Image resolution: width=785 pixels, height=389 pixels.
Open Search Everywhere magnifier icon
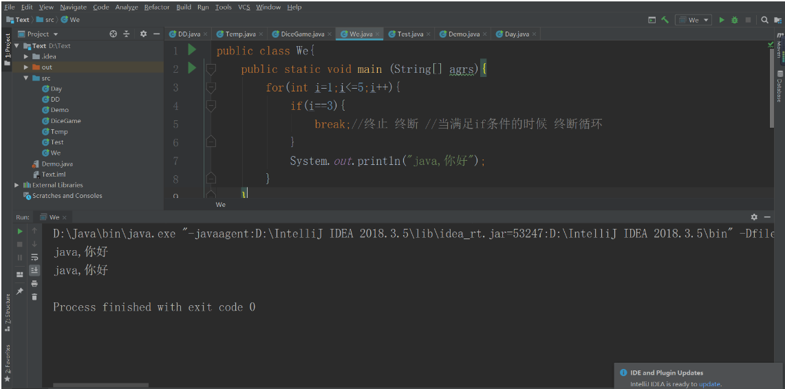(x=764, y=20)
